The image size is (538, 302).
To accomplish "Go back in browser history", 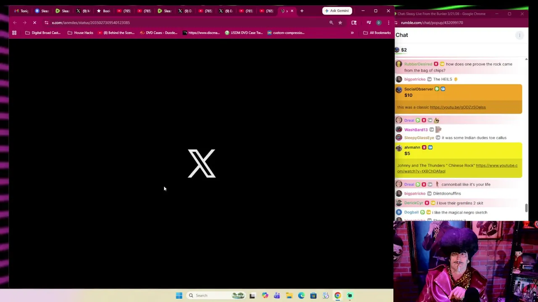I will 15,23.
